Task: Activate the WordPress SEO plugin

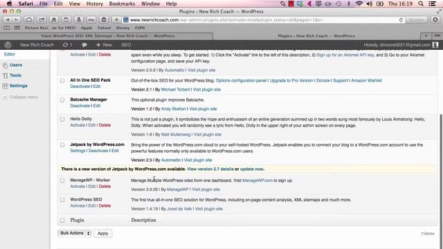Action: coord(78,206)
